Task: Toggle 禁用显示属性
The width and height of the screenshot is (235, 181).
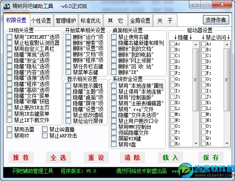Action: pyautogui.click(x=69, y=86)
